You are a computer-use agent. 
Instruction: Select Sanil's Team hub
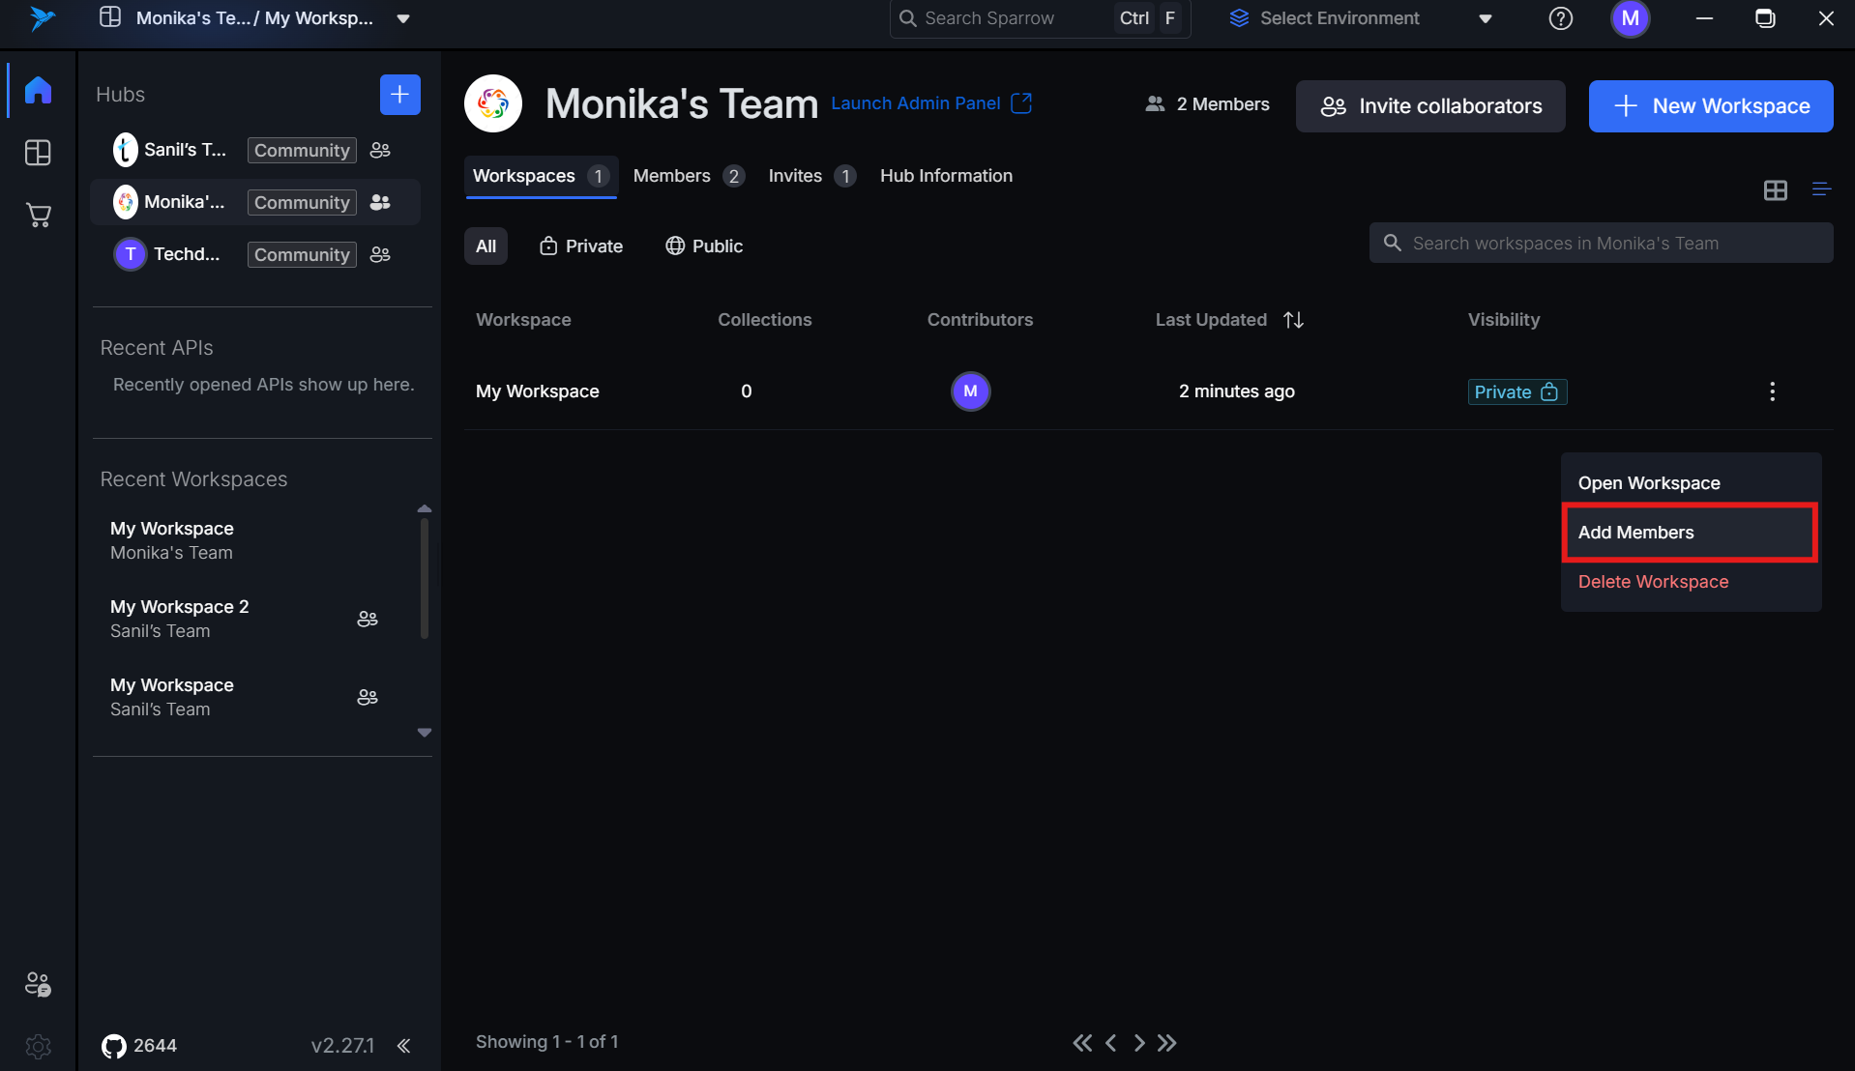(x=255, y=150)
